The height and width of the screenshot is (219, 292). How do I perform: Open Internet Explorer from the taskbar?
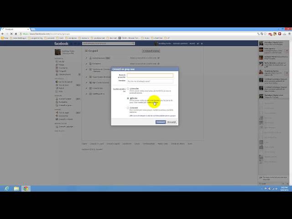[7, 188]
